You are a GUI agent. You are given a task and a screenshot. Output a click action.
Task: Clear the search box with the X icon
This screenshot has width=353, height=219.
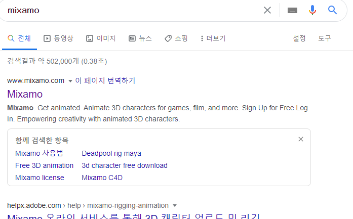[x=267, y=10]
